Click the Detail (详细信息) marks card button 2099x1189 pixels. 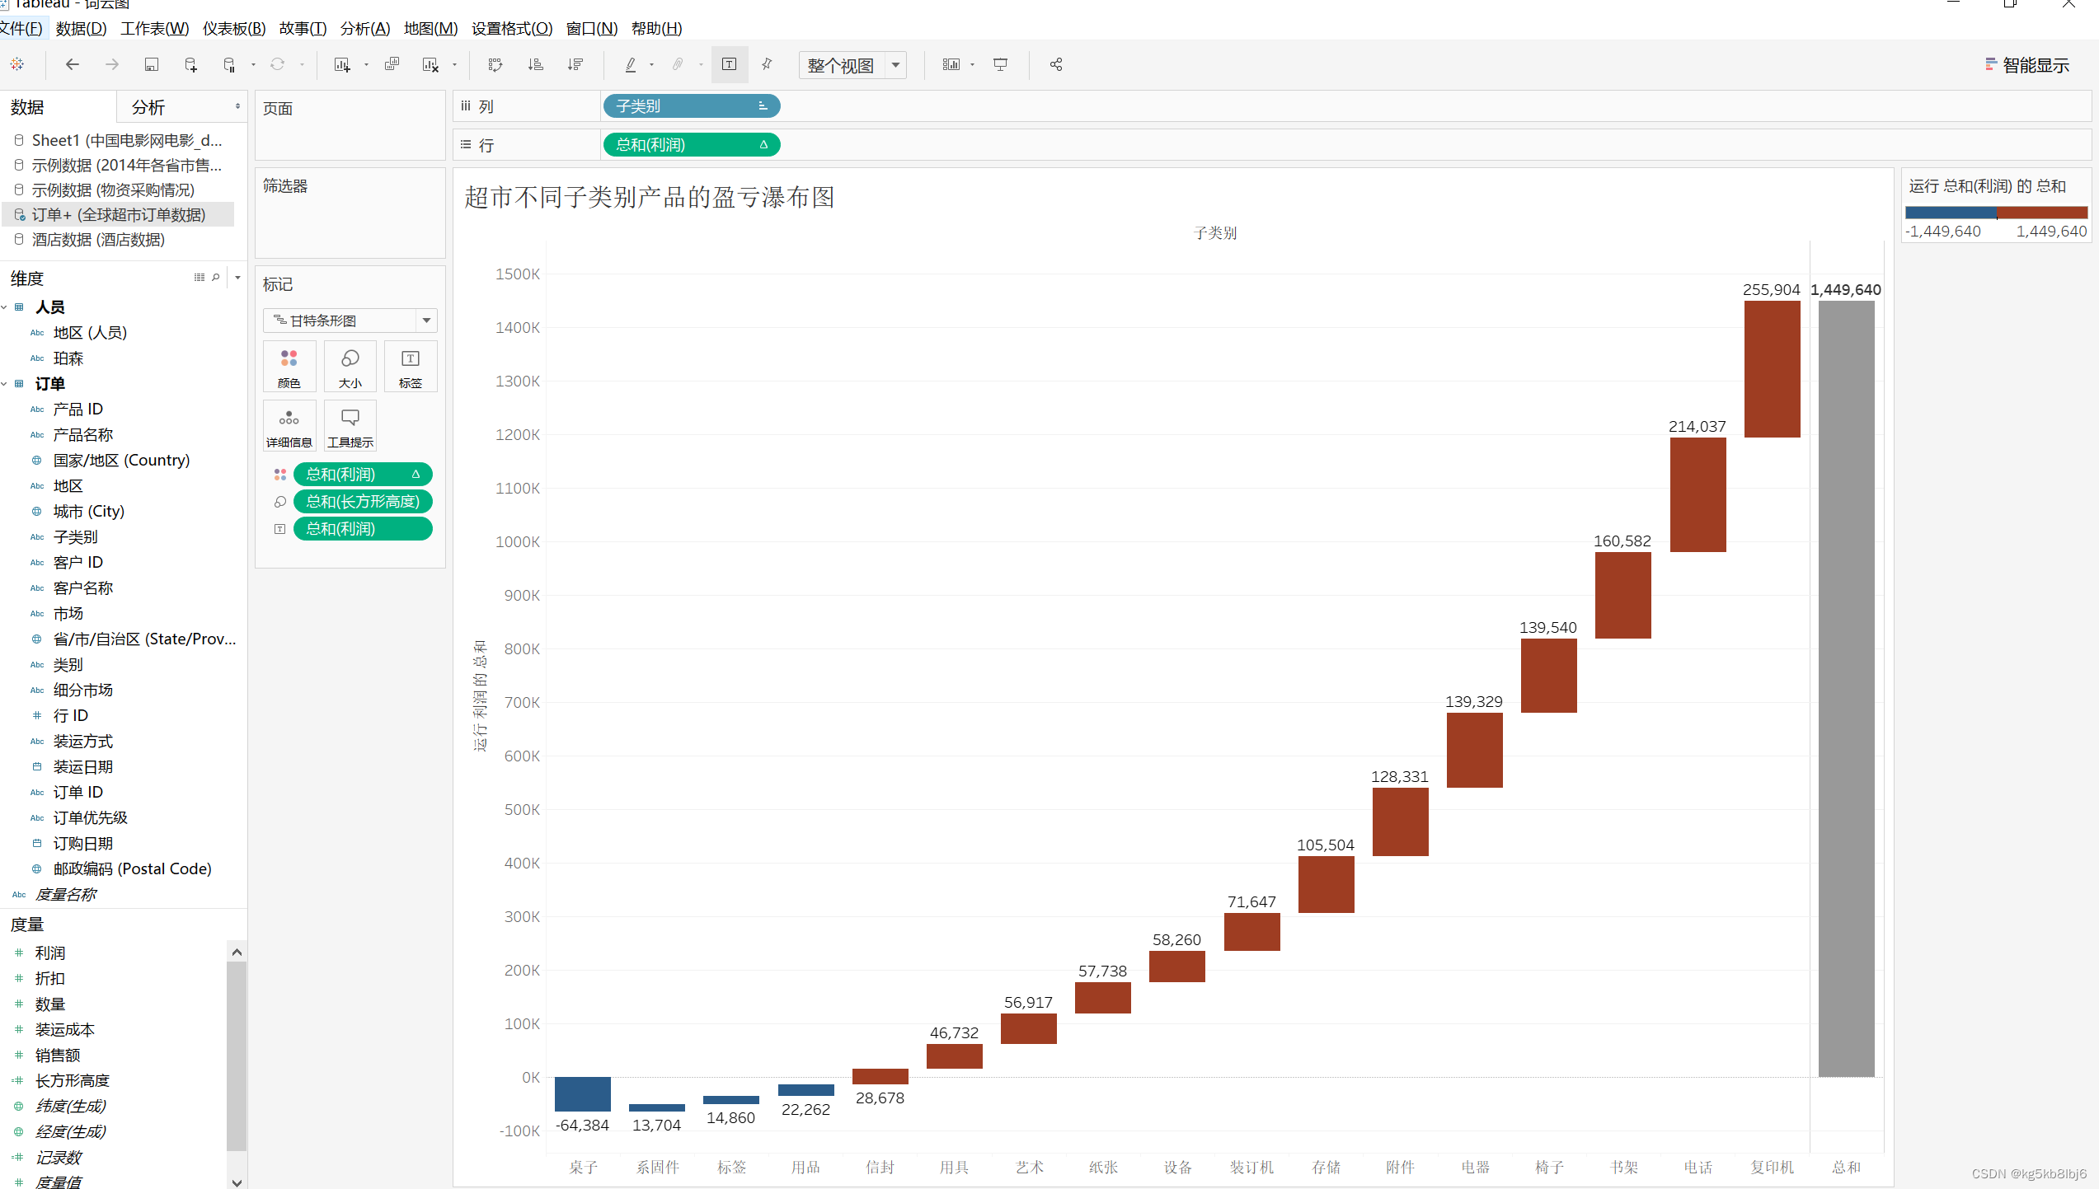click(289, 426)
